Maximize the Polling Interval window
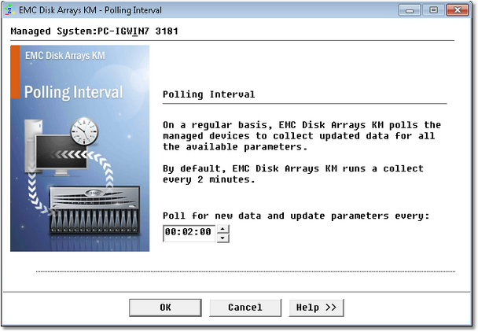Viewport: 478px width, 332px height. (433, 10)
